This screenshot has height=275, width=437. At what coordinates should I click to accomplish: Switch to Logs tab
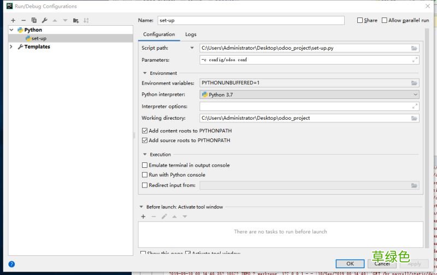coord(191,34)
